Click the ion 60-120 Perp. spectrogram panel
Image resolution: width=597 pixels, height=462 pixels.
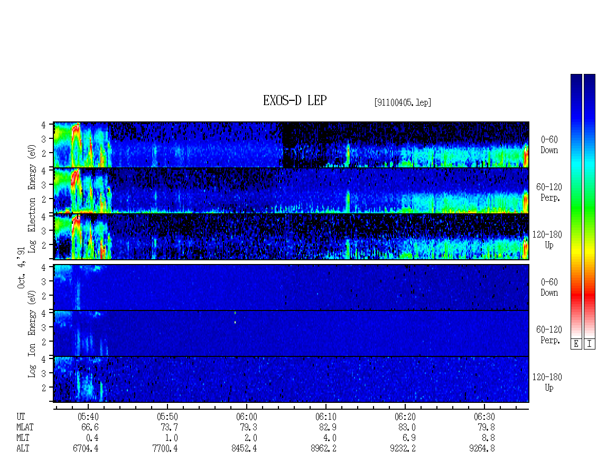(291, 334)
